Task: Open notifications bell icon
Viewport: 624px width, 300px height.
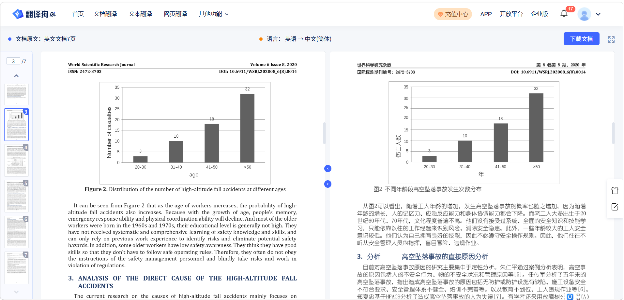Action: pos(564,14)
